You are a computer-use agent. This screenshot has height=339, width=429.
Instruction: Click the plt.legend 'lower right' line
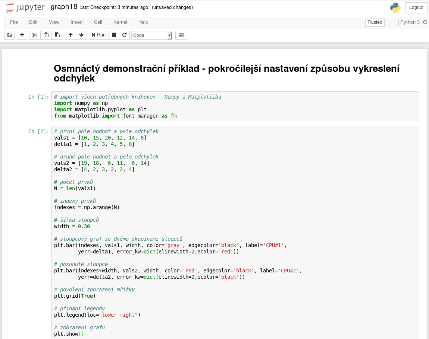coord(97,315)
